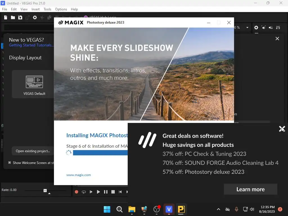Open Windows taskbar Search
288x216 pixels.
point(119,209)
